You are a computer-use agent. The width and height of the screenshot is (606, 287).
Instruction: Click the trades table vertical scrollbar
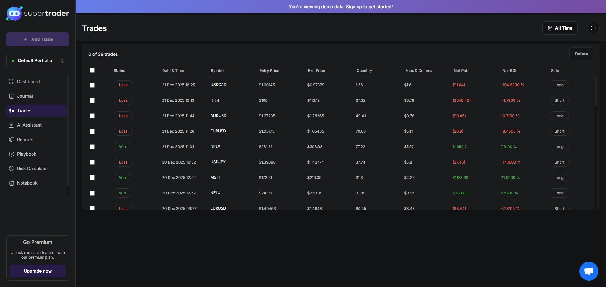point(595,91)
